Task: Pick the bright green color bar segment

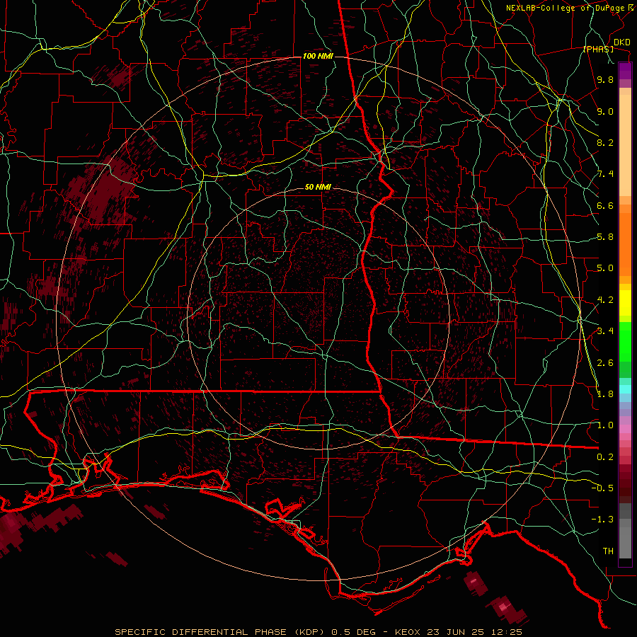Action: point(625,342)
